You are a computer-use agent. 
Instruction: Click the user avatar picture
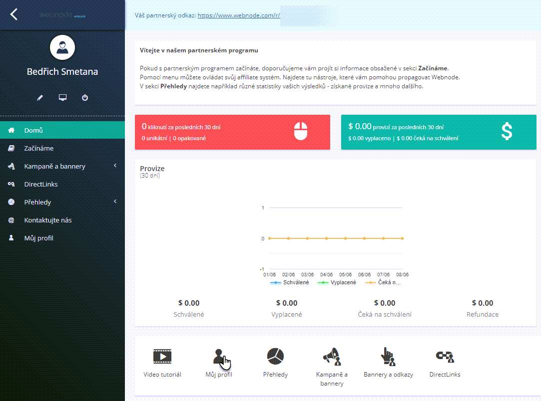click(62, 48)
